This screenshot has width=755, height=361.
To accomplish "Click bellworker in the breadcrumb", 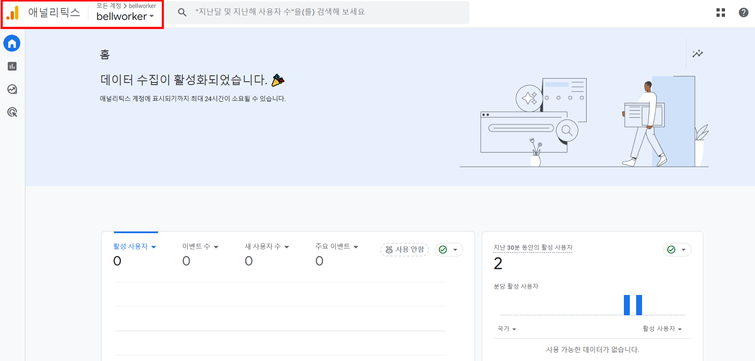I will pos(142,6).
